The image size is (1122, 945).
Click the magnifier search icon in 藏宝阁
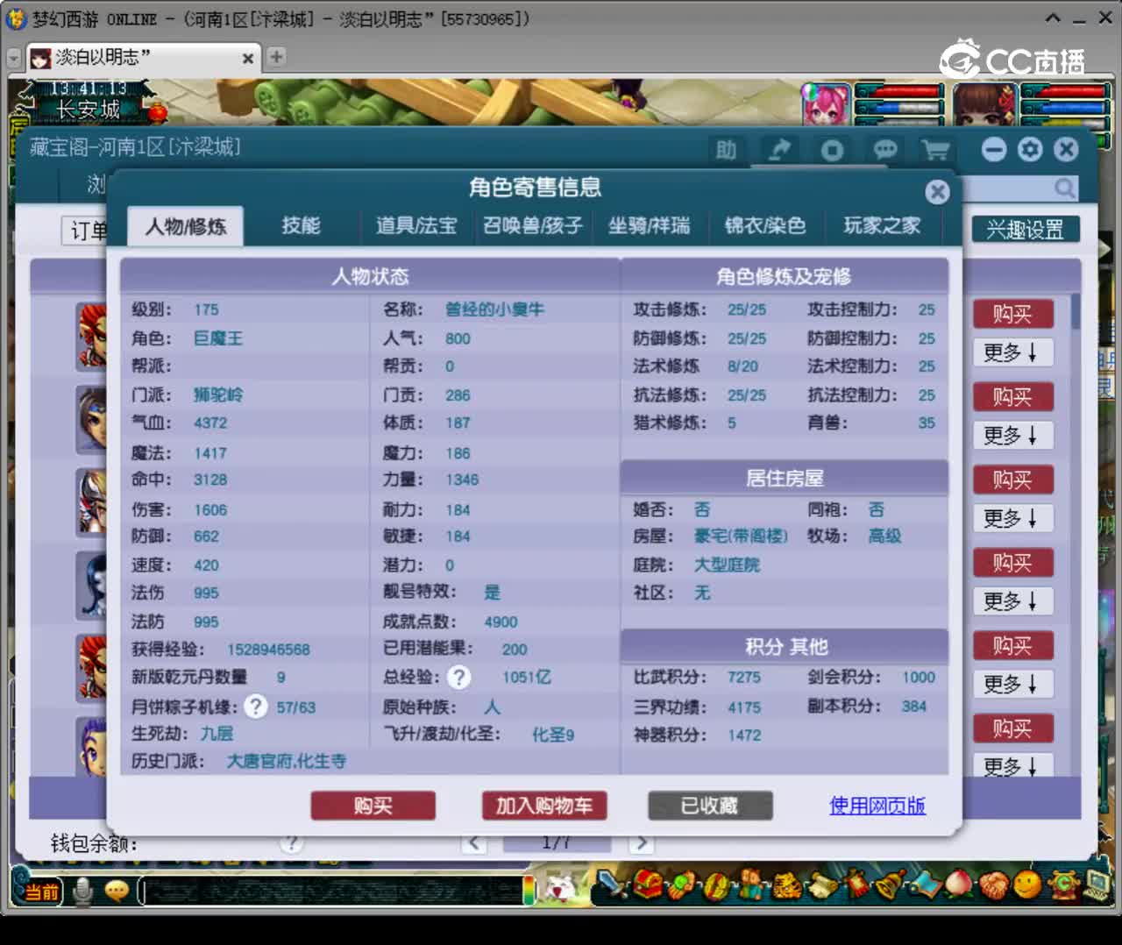click(1064, 188)
